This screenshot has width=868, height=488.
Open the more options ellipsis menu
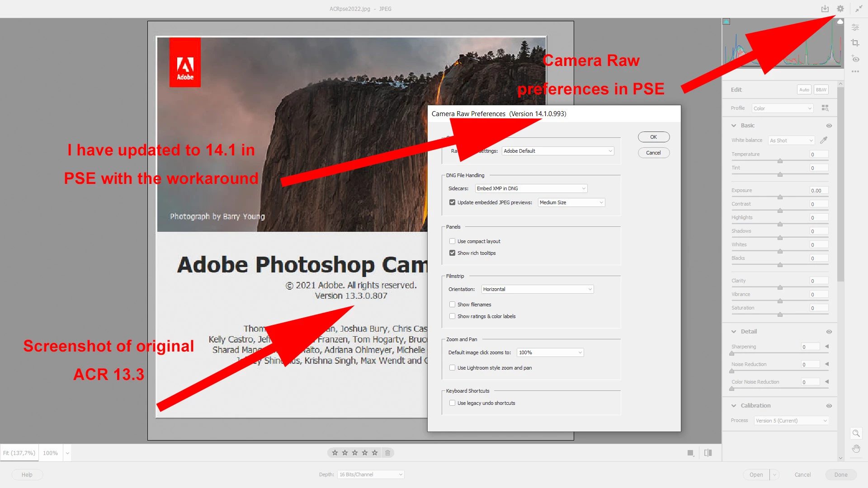point(855,71)
